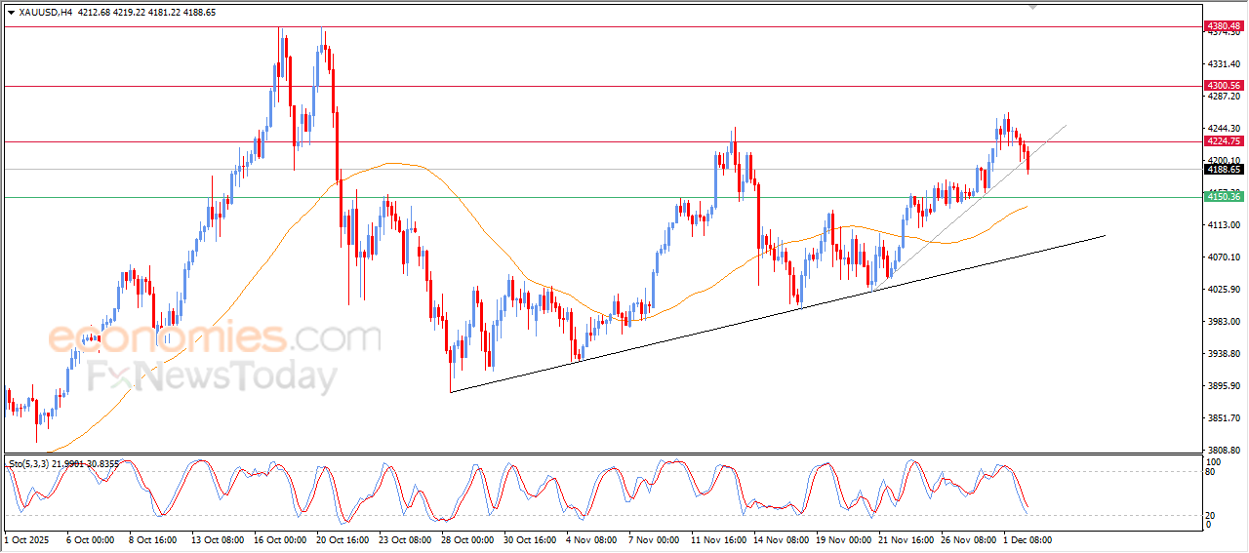The width and height of the screenshot is (1249, 553).
Task: Click the 16 Oct 00:00 time label
Action: point(279,539)
